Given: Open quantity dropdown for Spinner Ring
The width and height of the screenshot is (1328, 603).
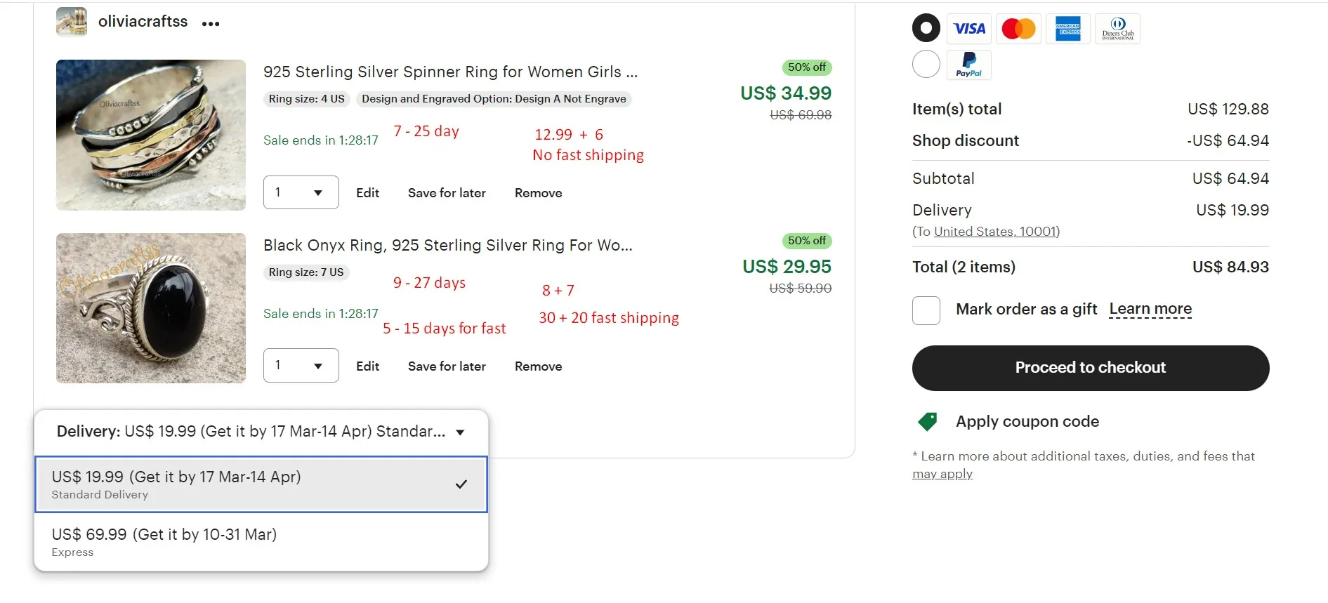Looking at the screenshot, I should pos(301,192).
